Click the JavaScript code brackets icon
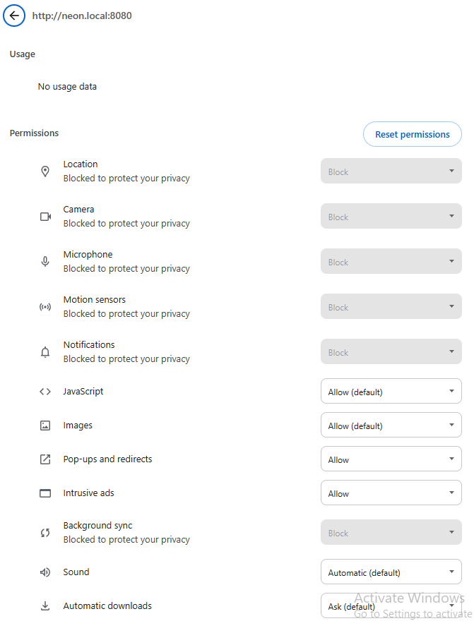Viewport: 474px width, 621px height. (x=45, y=392)
